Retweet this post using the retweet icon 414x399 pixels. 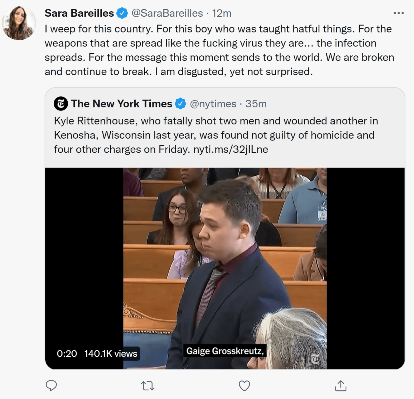148,386
